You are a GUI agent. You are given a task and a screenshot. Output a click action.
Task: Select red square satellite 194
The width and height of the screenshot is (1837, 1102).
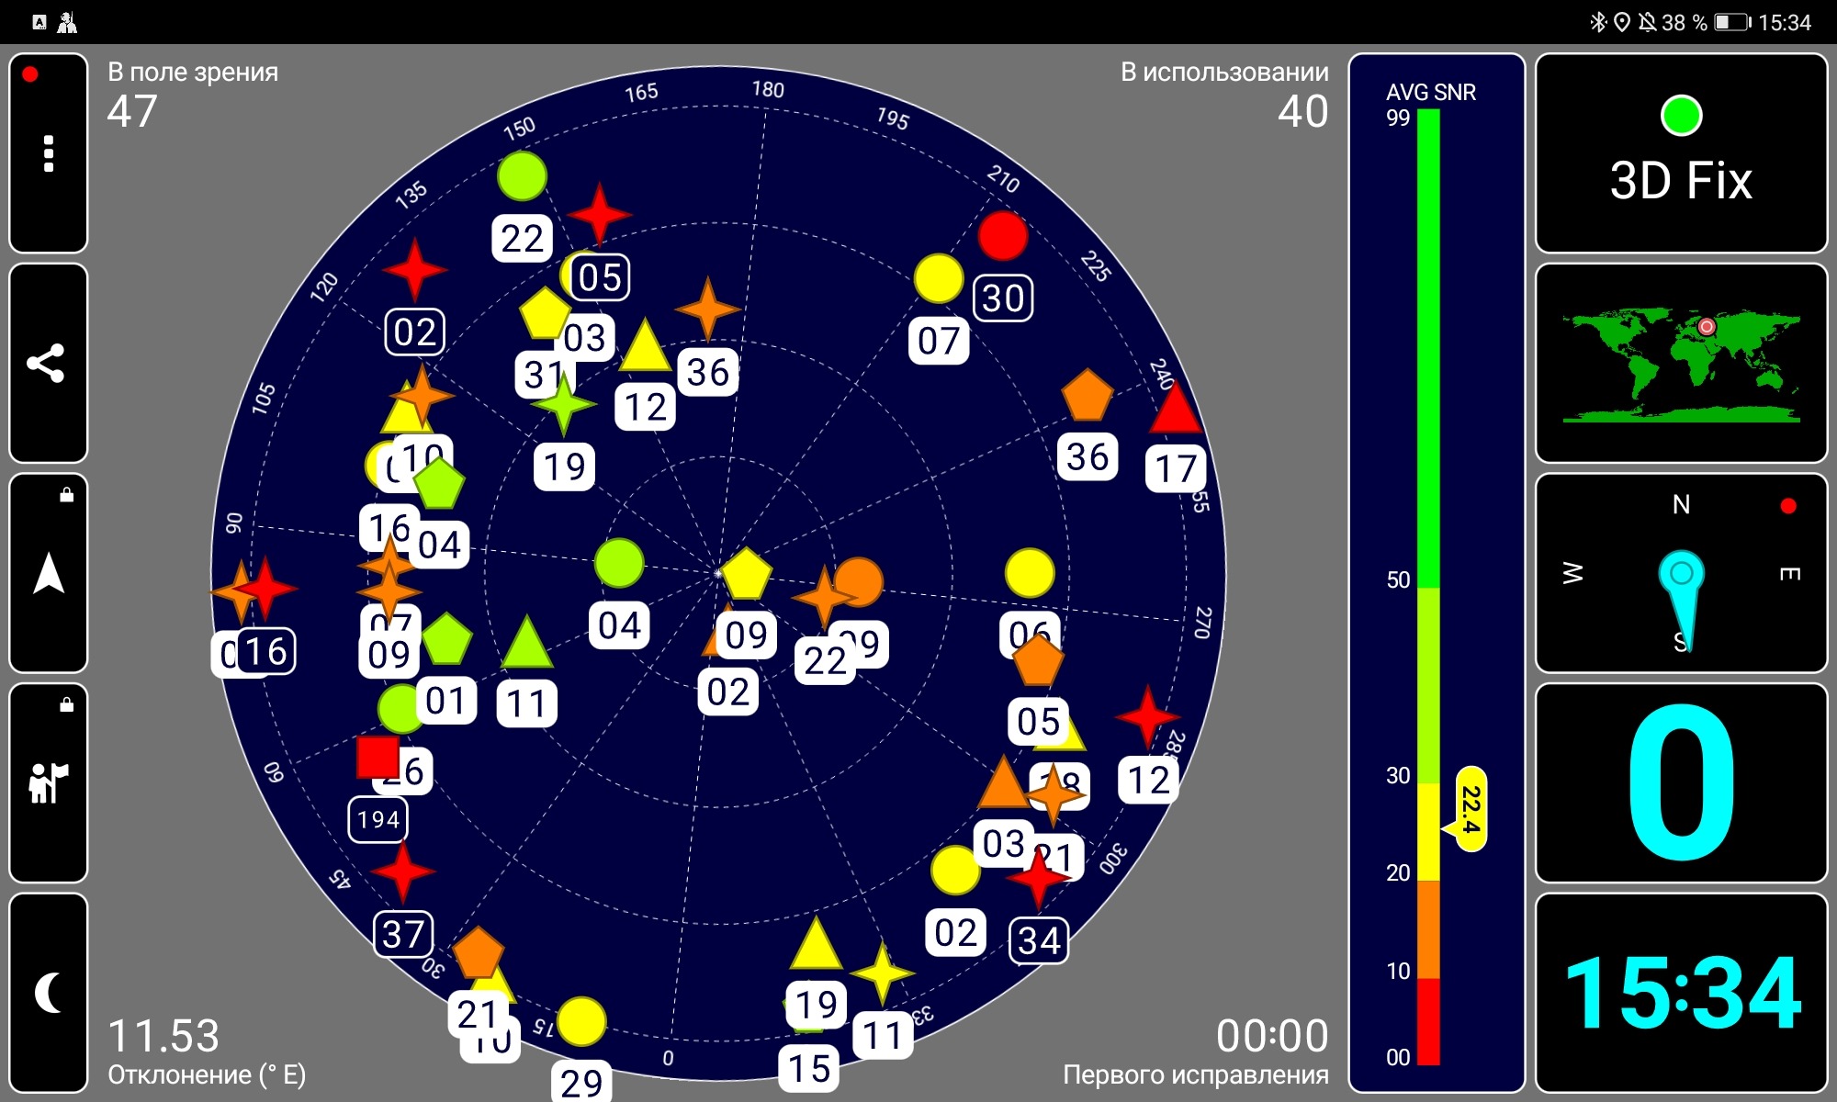[x=378, y=757]
